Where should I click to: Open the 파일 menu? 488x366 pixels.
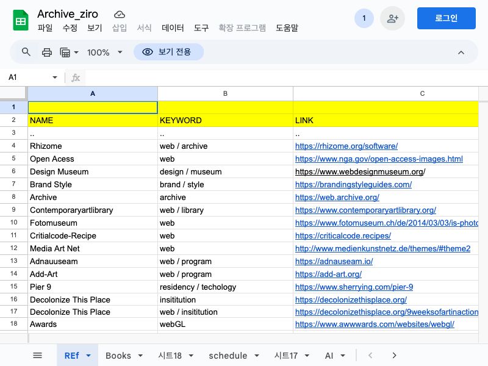[45, 28]
